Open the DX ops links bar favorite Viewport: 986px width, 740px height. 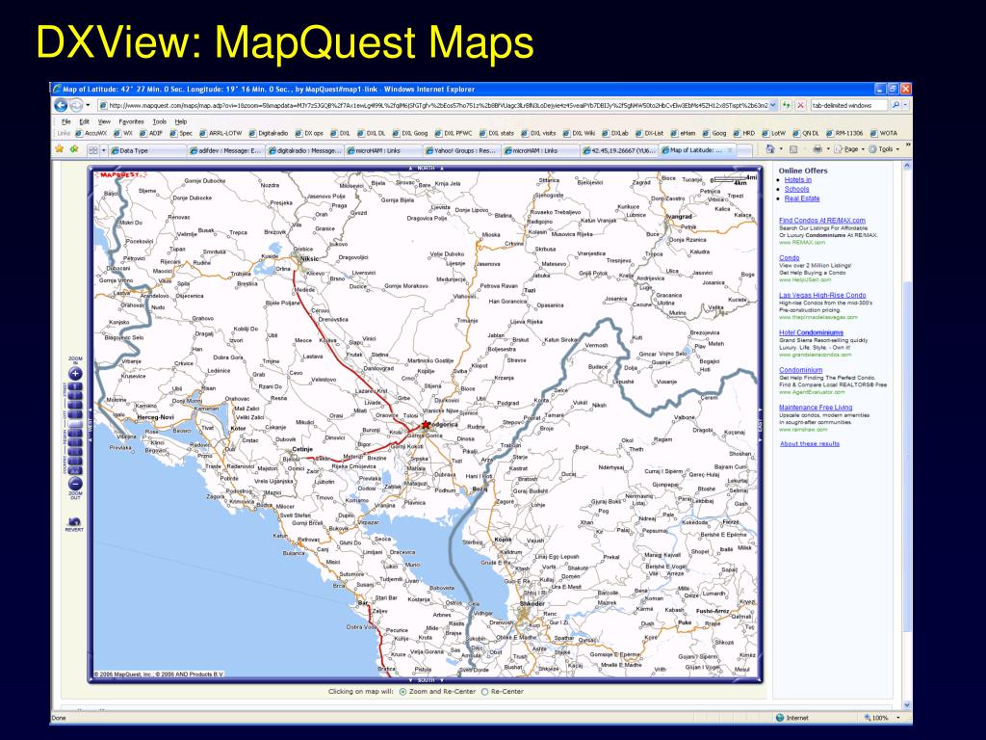(309, 133)
